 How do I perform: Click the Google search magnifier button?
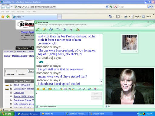150,7
